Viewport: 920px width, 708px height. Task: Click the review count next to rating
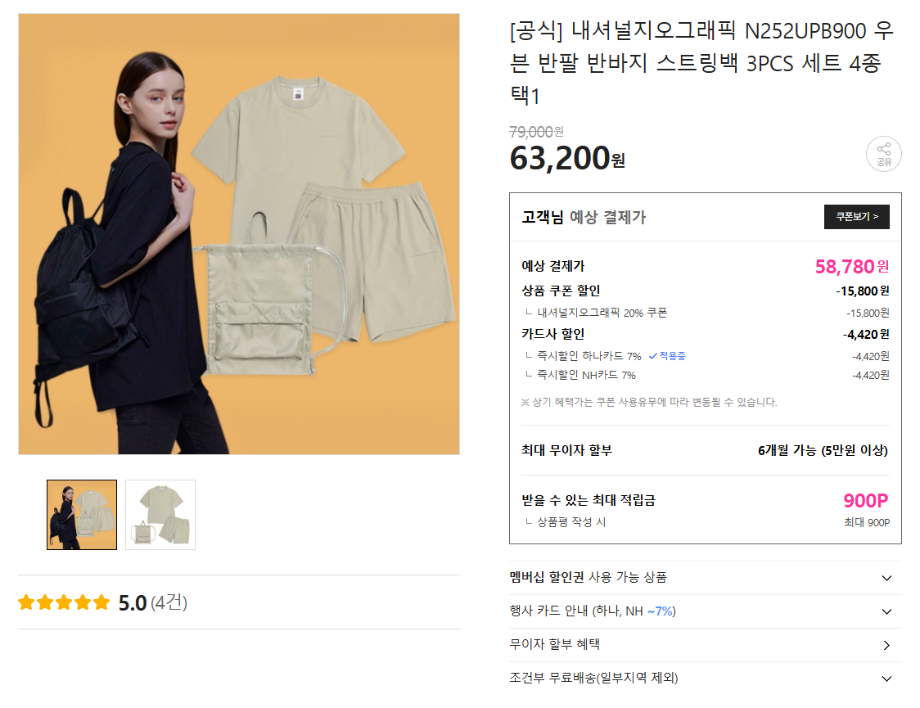[x=169, y=603]
